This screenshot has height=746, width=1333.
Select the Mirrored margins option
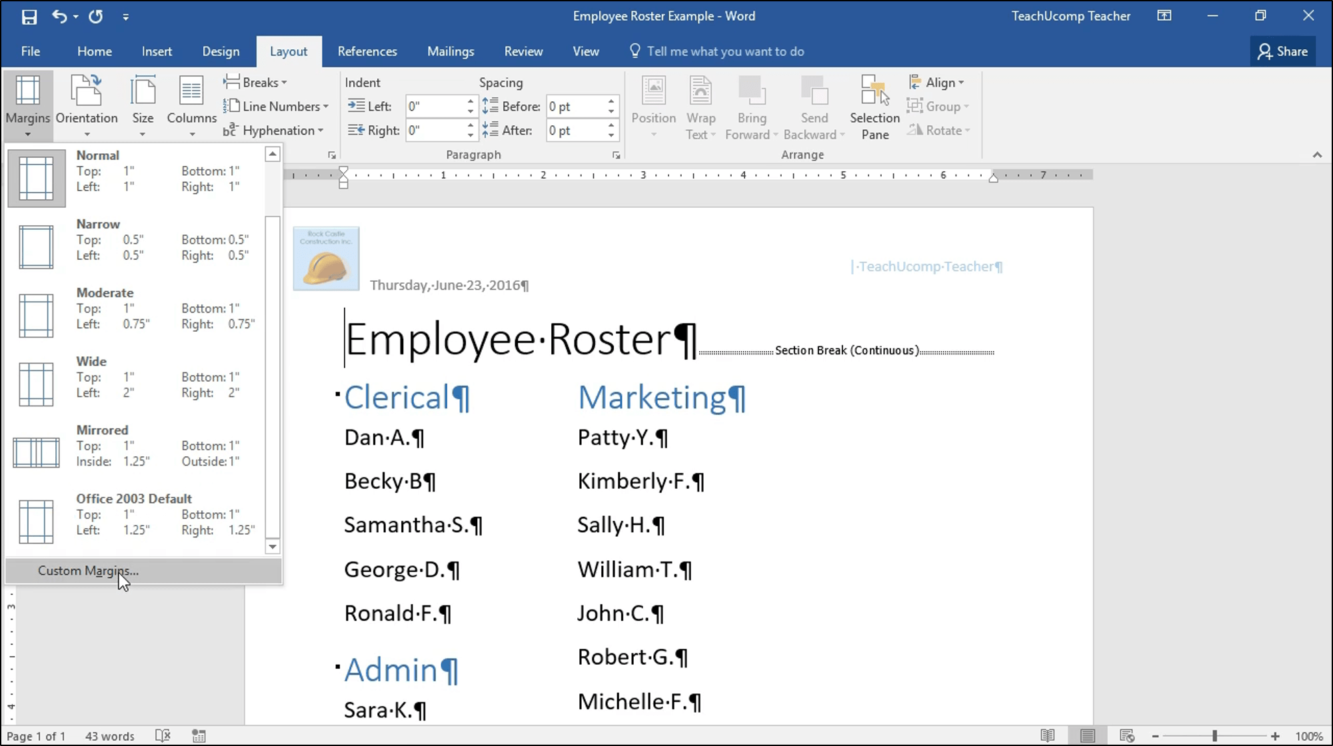pyautogui.click(x=133, y=446)
